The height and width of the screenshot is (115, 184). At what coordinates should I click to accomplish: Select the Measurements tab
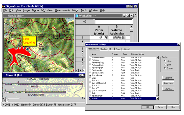93,49
